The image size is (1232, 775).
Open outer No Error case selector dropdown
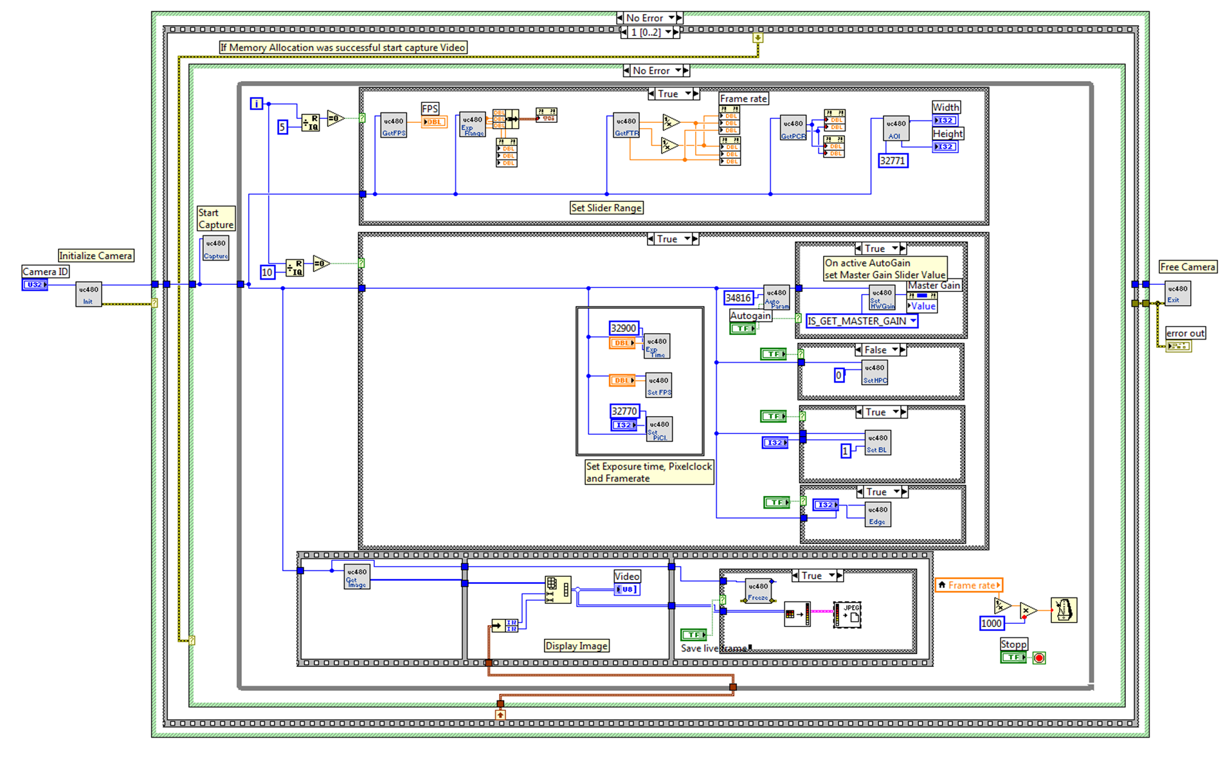[x=672, y=18]
